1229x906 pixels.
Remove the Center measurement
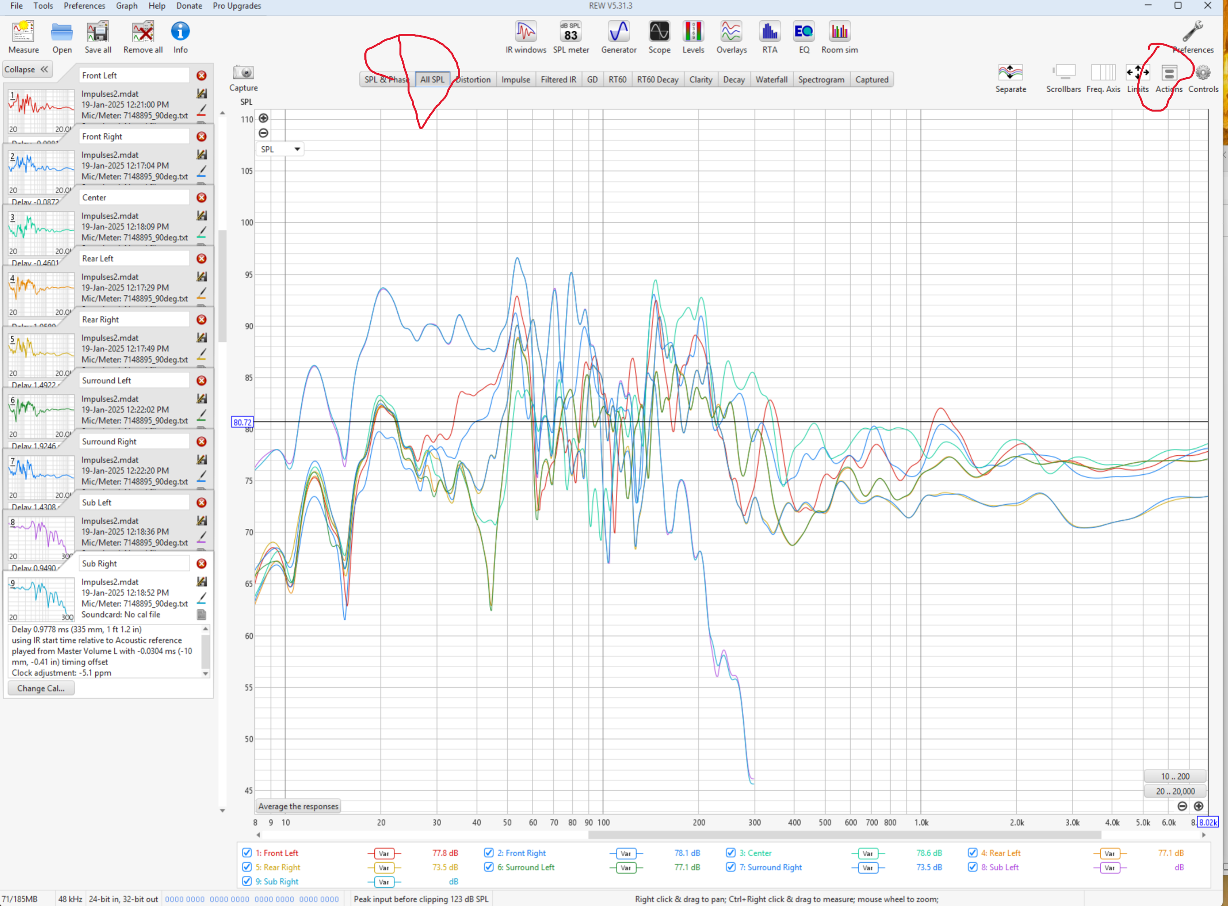point(202,197)
